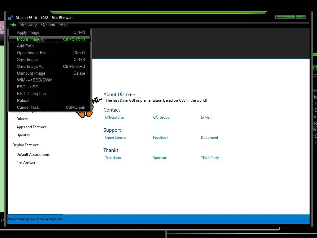
Task: Select the highlighted Mount Image entry
Action: (x=50, y=39)
